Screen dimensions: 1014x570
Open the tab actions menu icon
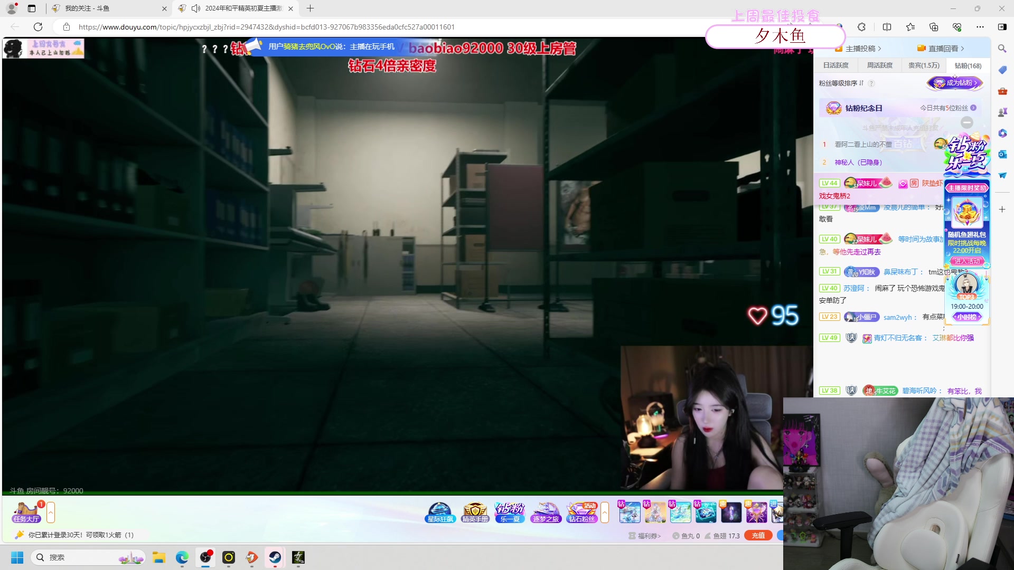32,8
